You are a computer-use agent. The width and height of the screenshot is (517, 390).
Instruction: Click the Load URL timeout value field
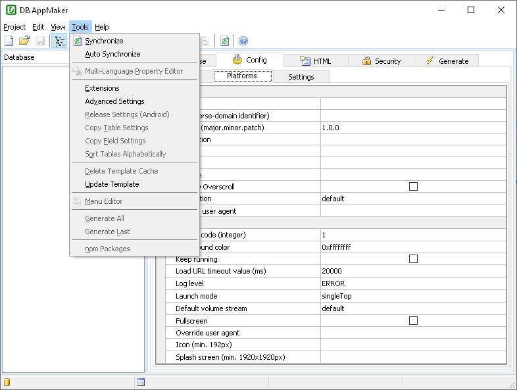(412, 271)
